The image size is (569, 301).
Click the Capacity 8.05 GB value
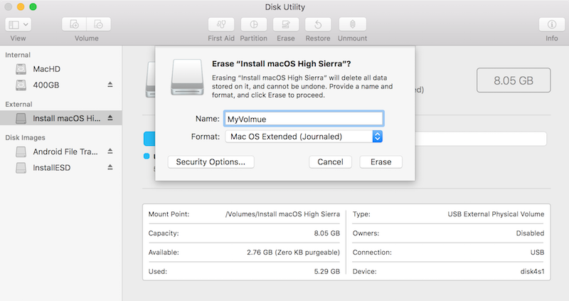[x=327, y=233]
